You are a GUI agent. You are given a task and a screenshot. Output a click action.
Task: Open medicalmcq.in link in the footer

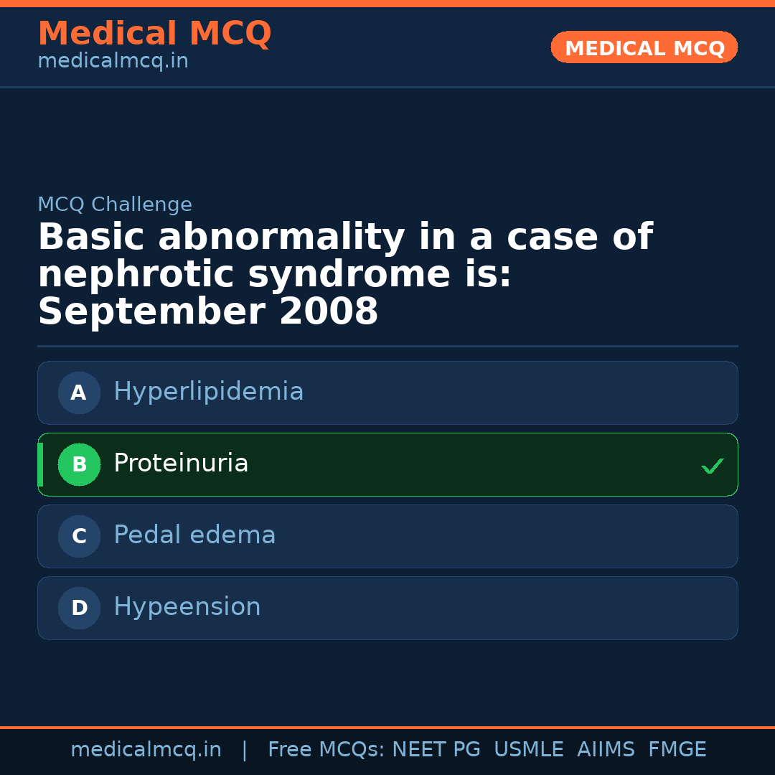[x=146, y=750]
